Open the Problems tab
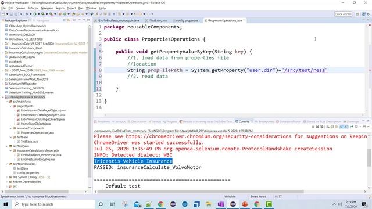The image size is (372, 209). (x=102, y=121)
